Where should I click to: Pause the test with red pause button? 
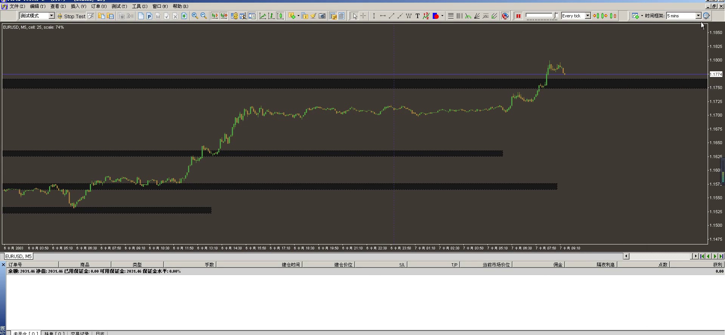518,16
